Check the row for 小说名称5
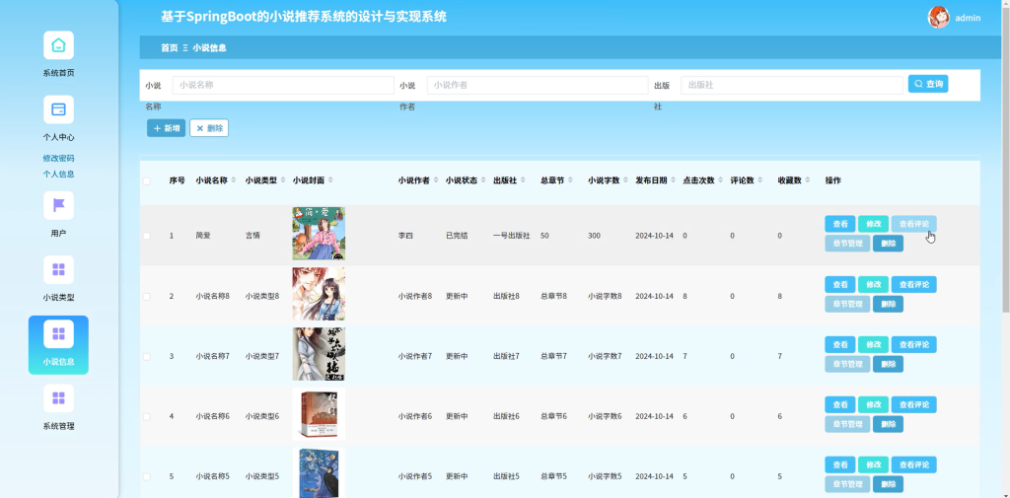This screenshot has width=1010, height=498. (x=146, y=476)
